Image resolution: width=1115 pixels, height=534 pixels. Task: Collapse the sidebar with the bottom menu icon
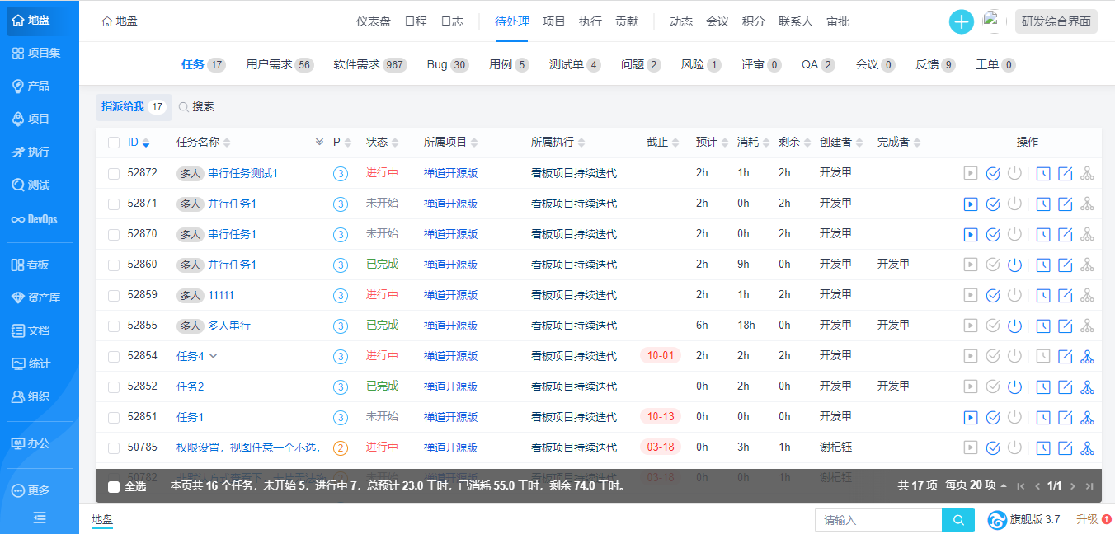(x=40, y=518)
